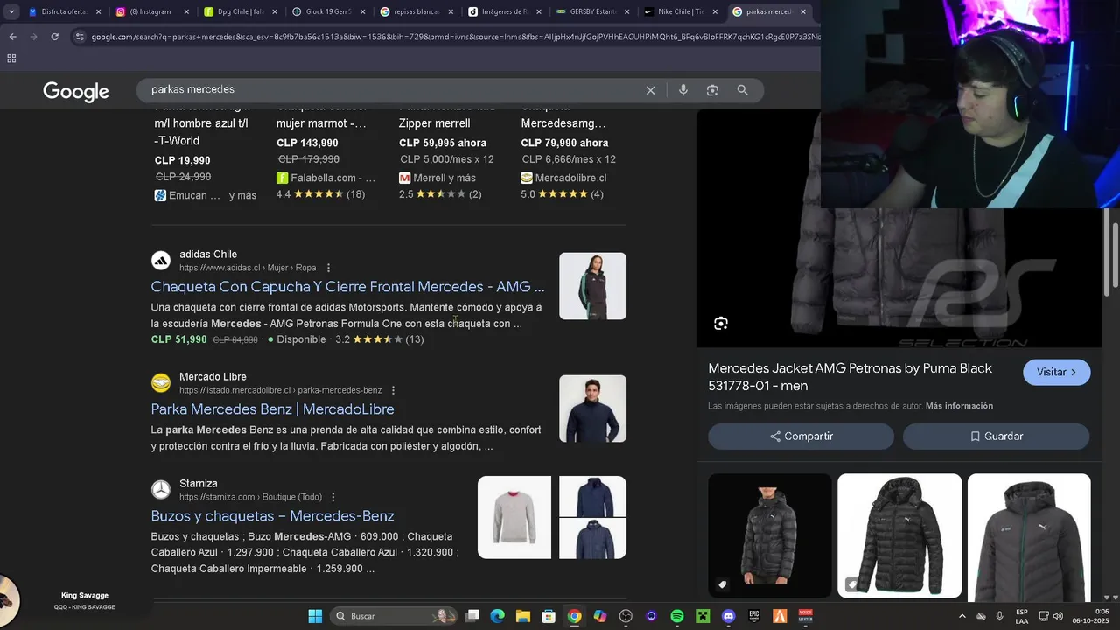Click the Chrome icon on the taskbar
Image resolution: width=1120 pixels, height=630 pixels.
click(x=574, y=616)
